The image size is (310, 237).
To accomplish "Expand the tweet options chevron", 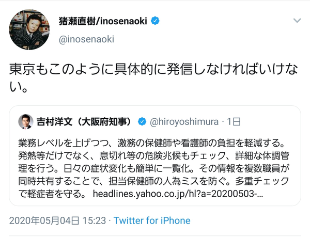I will [297, 21].
